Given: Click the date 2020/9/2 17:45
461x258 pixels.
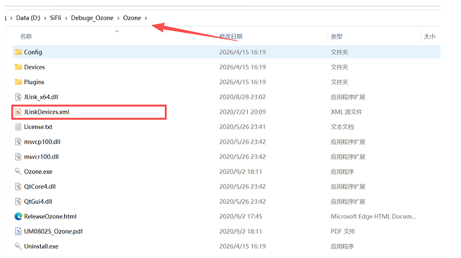Looking at the screenshot, I should coord(241,217).
